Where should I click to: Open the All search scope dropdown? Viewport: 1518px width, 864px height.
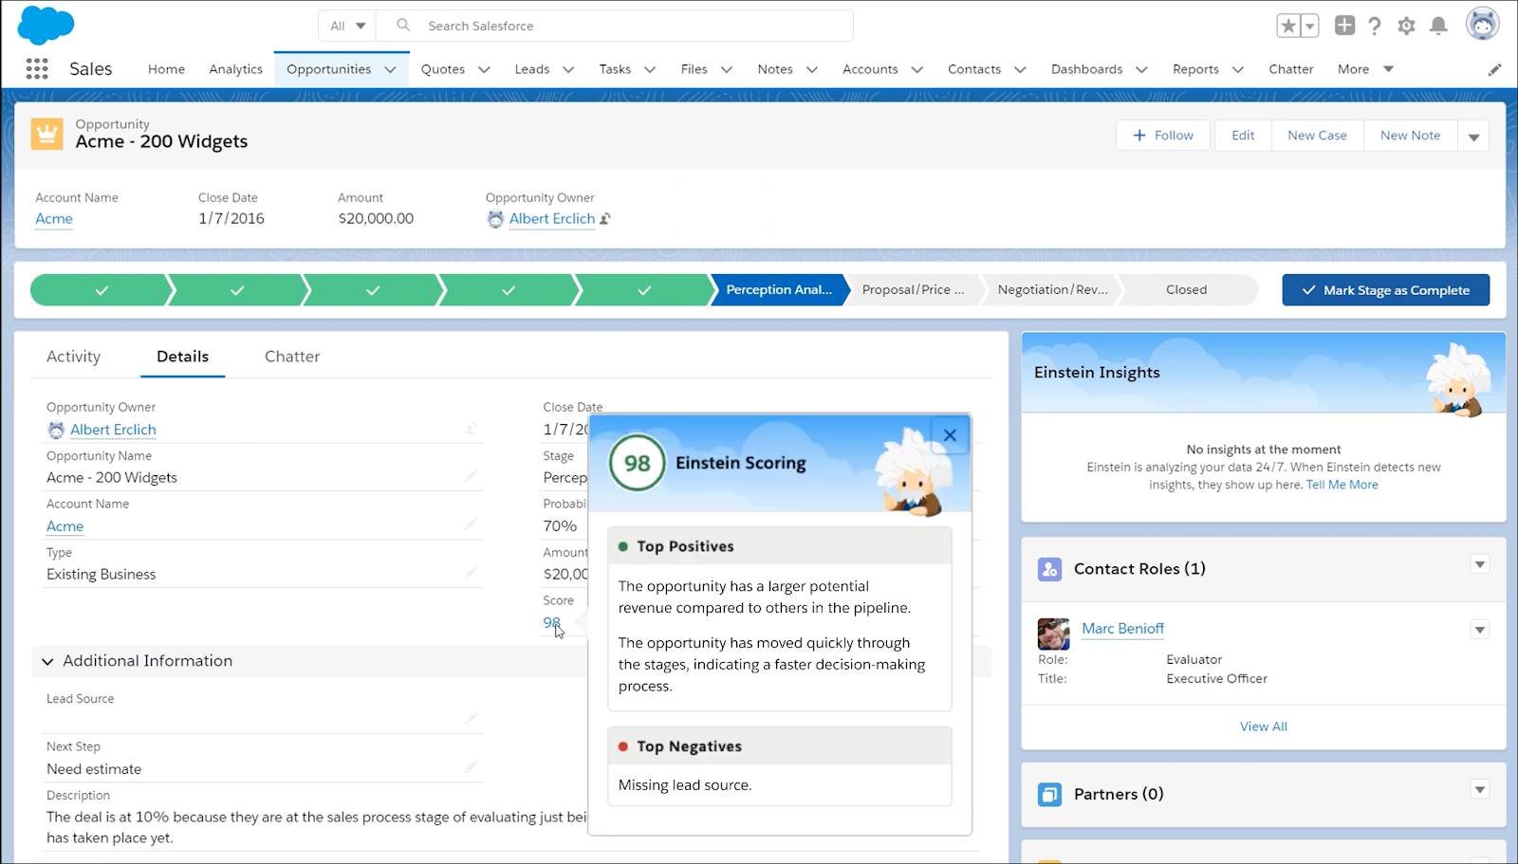coord(347,26)
